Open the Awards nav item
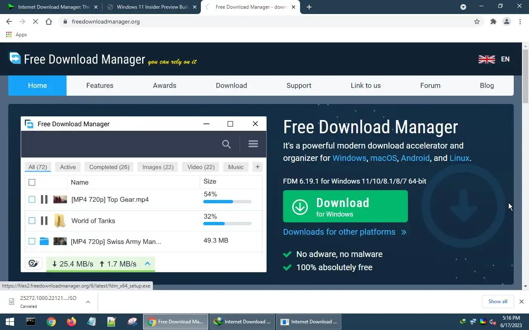The height and width of the screenshot is (330, 529). (164, 85)
